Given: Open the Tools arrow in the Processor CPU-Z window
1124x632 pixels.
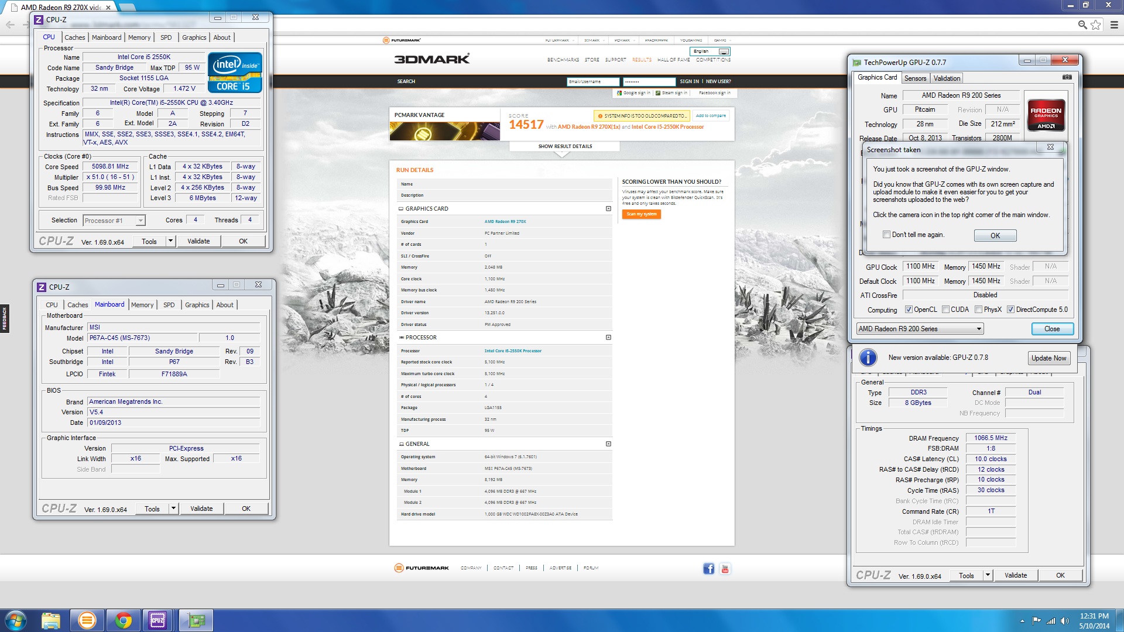Looking at the screenshot, I should point(170,241).
